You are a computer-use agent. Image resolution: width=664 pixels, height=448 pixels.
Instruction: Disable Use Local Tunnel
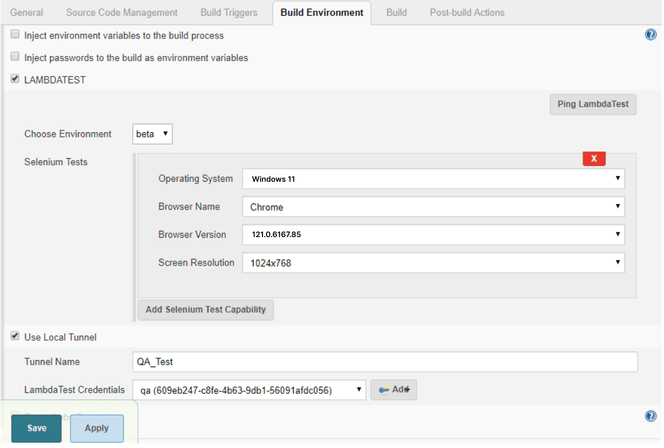pos(15,337)
